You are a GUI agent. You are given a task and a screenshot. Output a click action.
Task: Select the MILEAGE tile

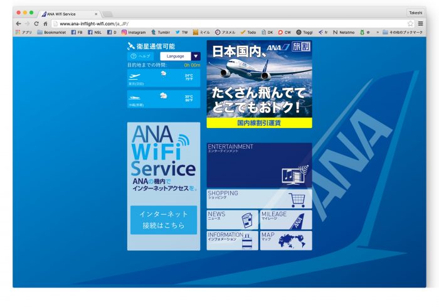[285, 220]
